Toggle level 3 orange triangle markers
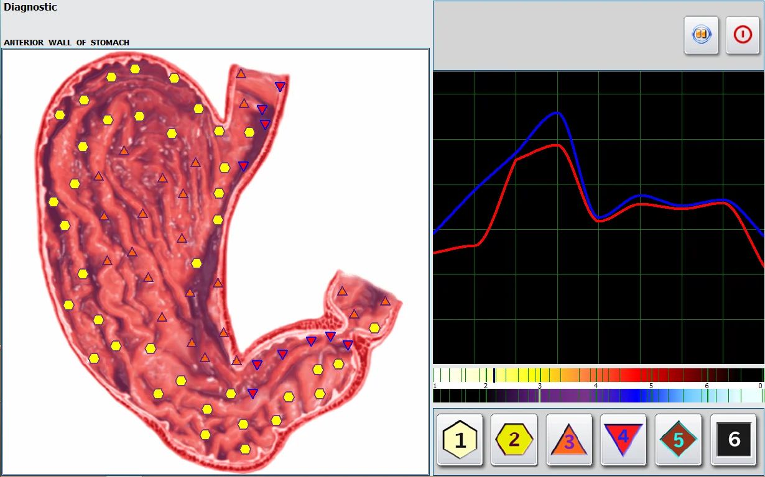 click(569, 440)
